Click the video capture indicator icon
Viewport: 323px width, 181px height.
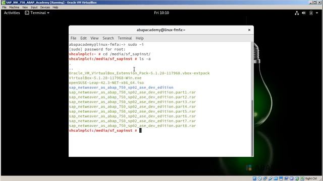click(286, 178)
